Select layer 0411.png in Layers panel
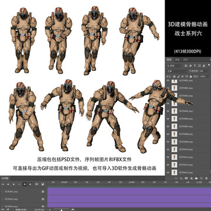This screenshot has width=211, height=211. coord(188,157)
